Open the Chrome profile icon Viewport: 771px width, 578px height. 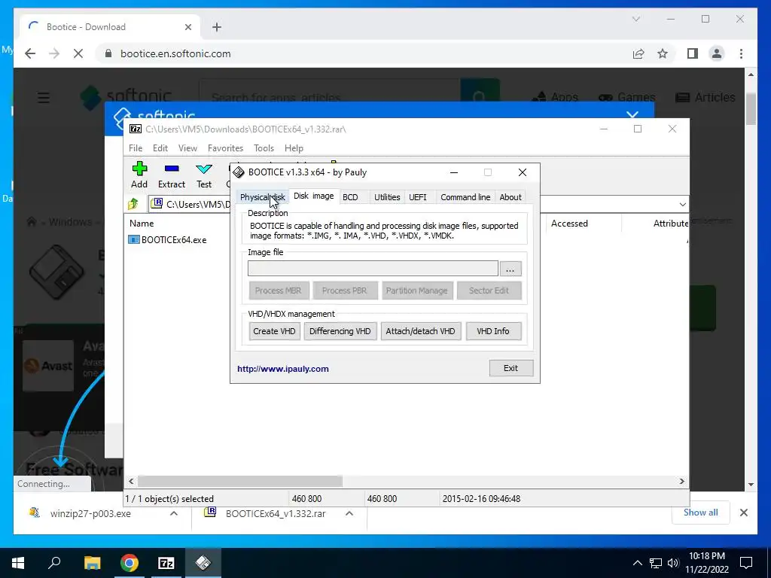coord(717,53)
